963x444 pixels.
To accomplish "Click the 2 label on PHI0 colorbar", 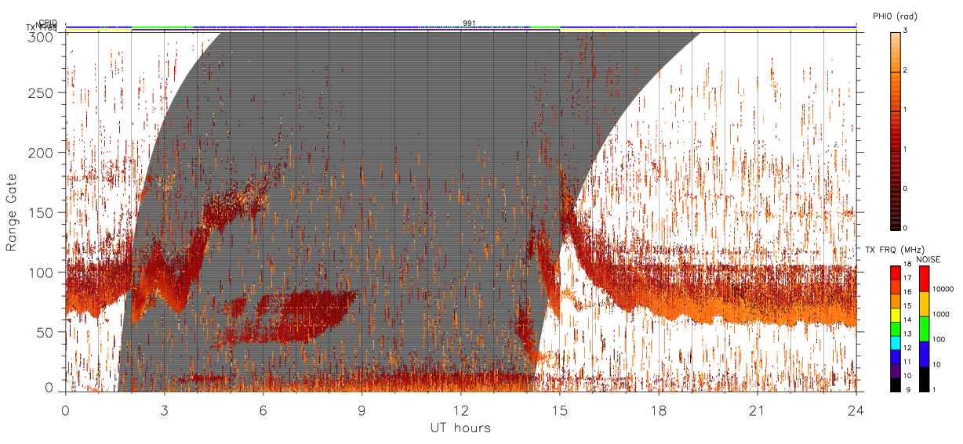I will coord(905,71).
